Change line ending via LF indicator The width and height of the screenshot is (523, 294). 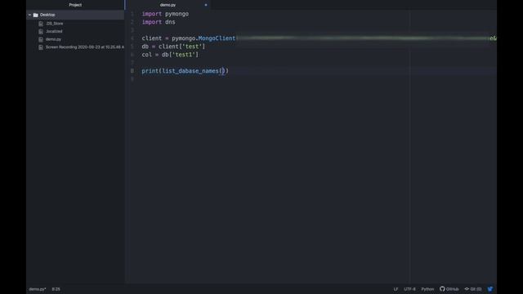click(396, 289)
